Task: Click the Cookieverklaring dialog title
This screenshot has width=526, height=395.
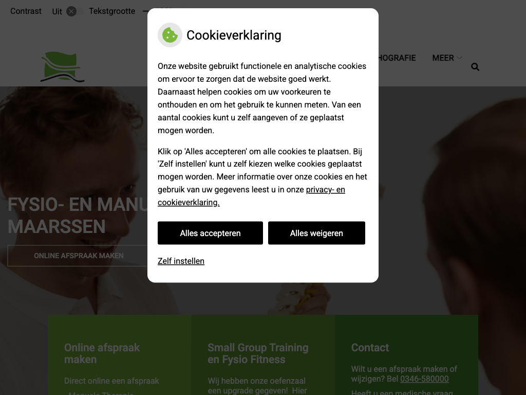Action: pos(234,35)
